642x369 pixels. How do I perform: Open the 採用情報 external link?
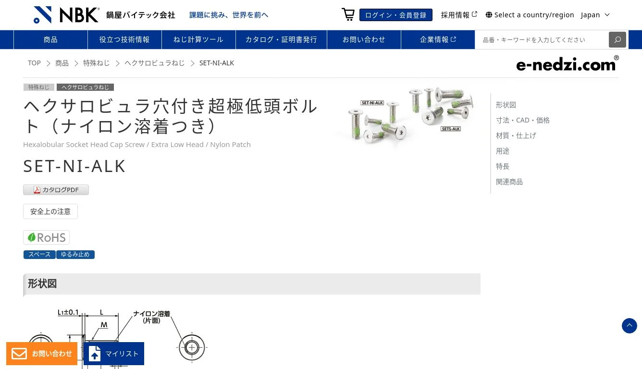point(459,15)
